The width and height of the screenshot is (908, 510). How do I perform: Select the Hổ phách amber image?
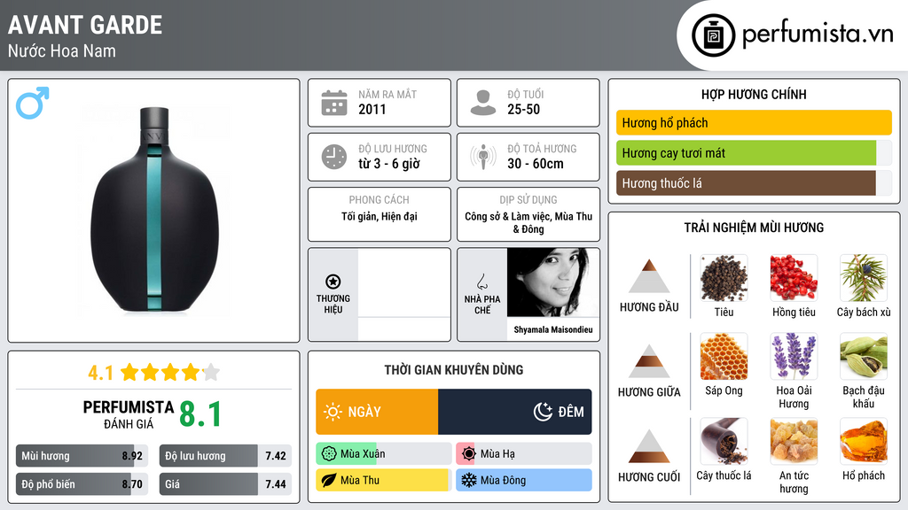pyautogui.click(x=864, y=441)
